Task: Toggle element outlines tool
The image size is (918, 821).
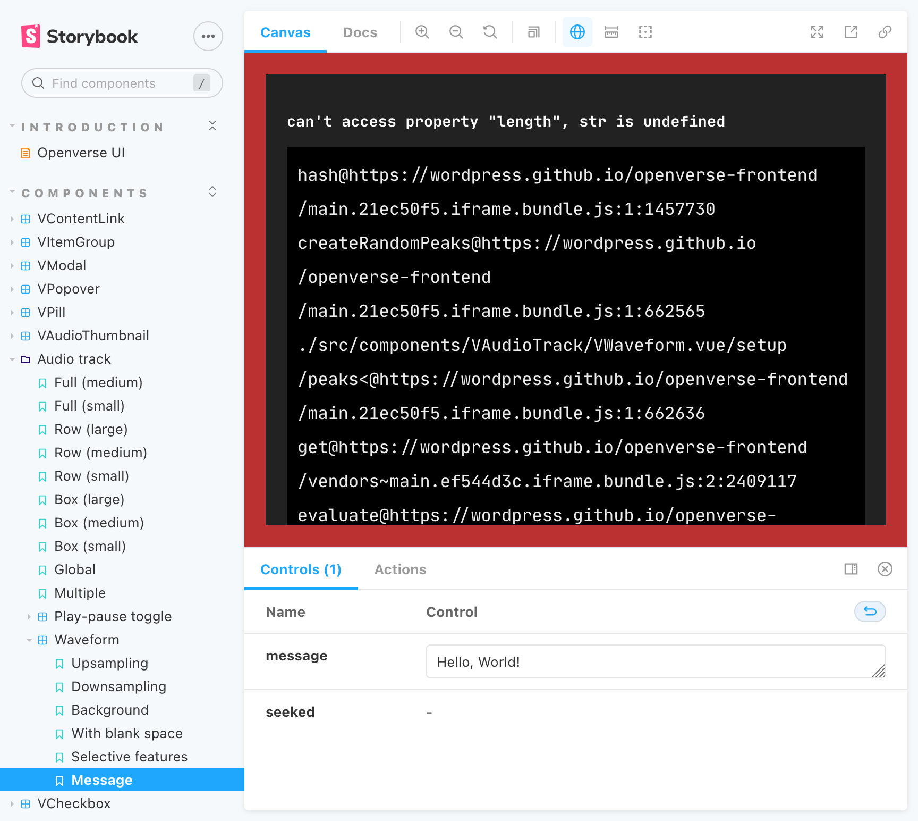Action: 645,32
